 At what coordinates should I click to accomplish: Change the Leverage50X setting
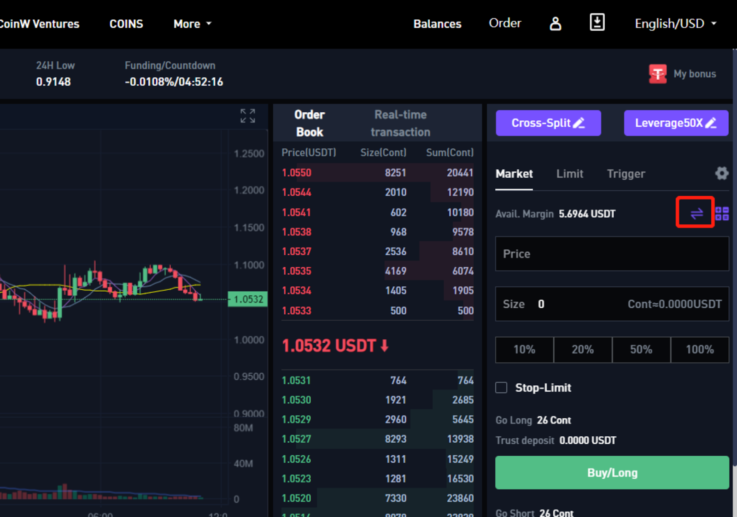coord(676,123)
